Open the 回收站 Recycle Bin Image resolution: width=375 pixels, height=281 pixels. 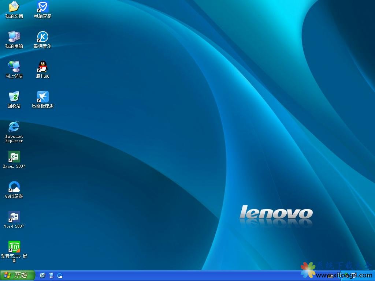click(14, 96)
